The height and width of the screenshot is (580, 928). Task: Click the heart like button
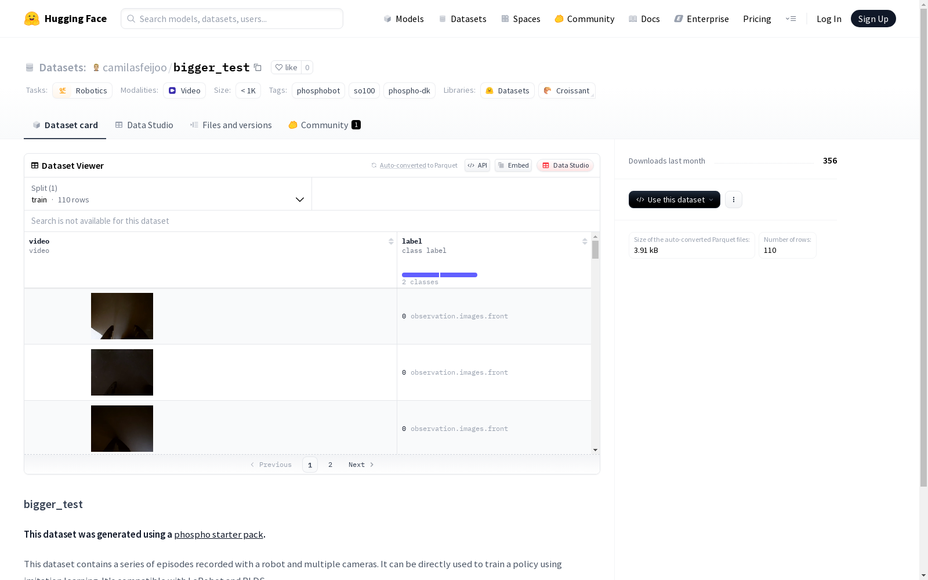[286, 67]
